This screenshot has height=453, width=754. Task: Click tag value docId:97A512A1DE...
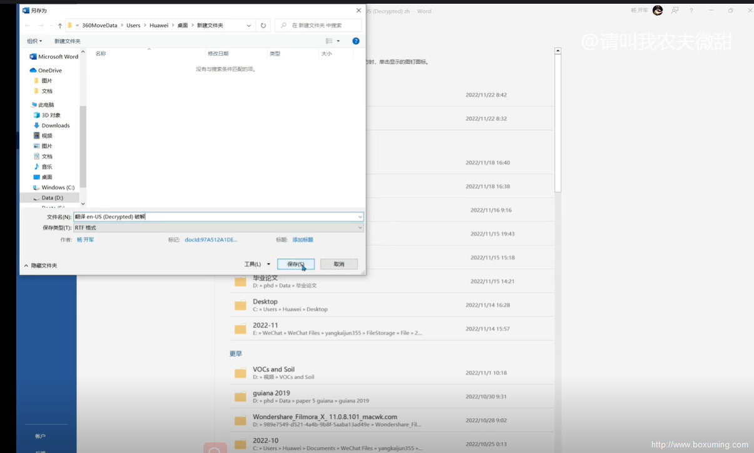211,240
